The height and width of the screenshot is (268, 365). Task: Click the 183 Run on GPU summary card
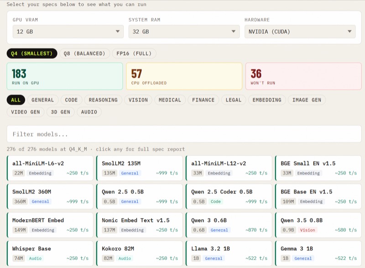pyautogui.click(x=65, y=76)
